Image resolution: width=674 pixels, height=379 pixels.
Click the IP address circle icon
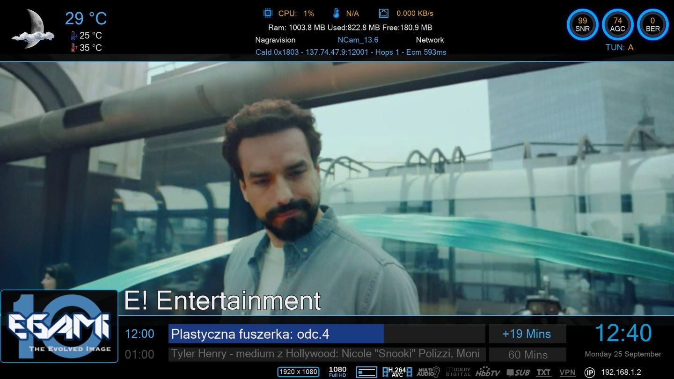590,372
